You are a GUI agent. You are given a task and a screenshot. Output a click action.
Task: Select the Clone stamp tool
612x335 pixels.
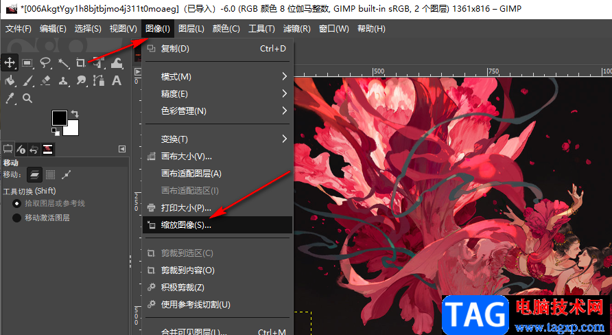coord(63,80)
